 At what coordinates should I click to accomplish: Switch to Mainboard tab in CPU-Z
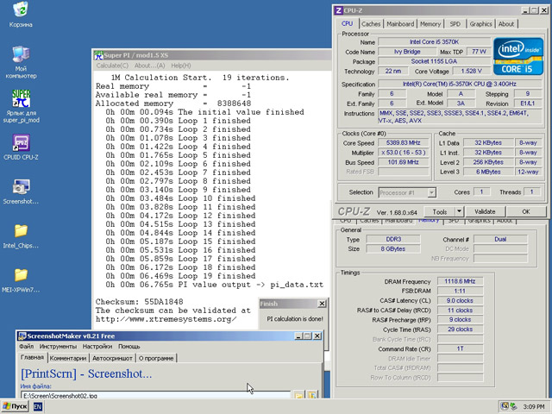pos(400,24)
